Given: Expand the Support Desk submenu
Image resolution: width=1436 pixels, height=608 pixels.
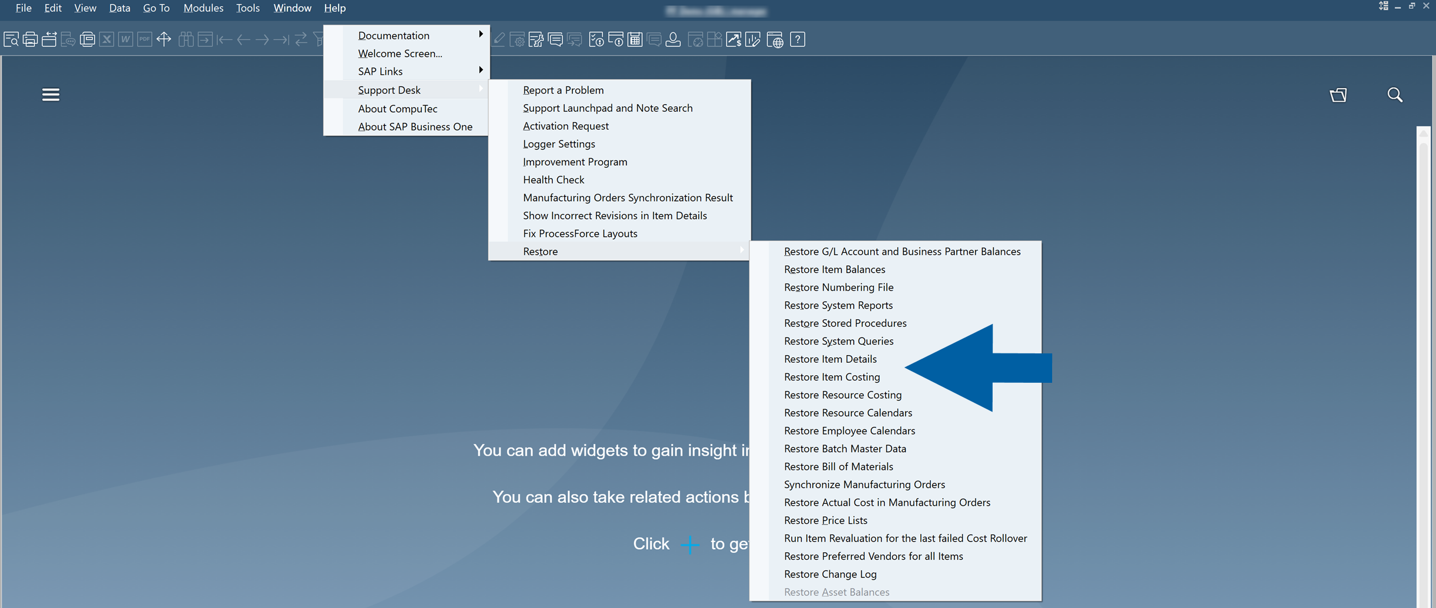Looking at the screenshot, I should [x=407, y=90].
